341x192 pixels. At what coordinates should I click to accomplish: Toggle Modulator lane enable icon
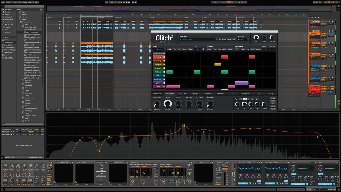click(x=164, y=57)
